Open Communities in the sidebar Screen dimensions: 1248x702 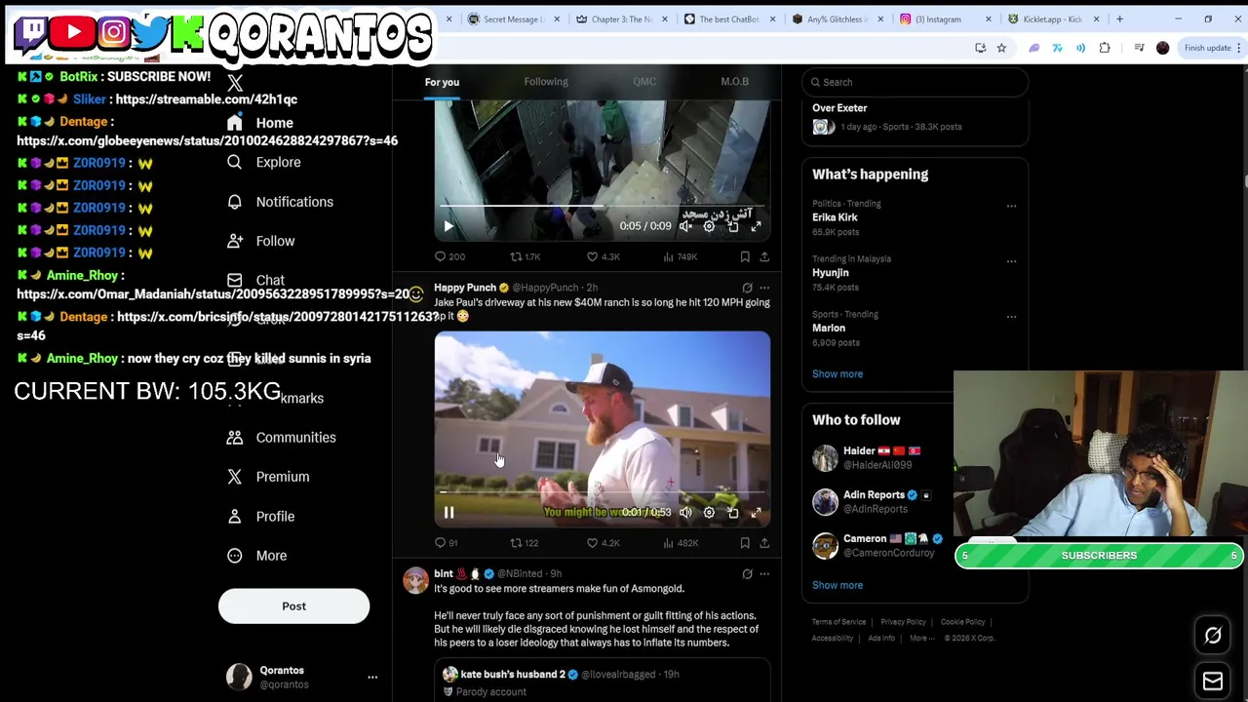pyautogui.click(x=282, y=438)
